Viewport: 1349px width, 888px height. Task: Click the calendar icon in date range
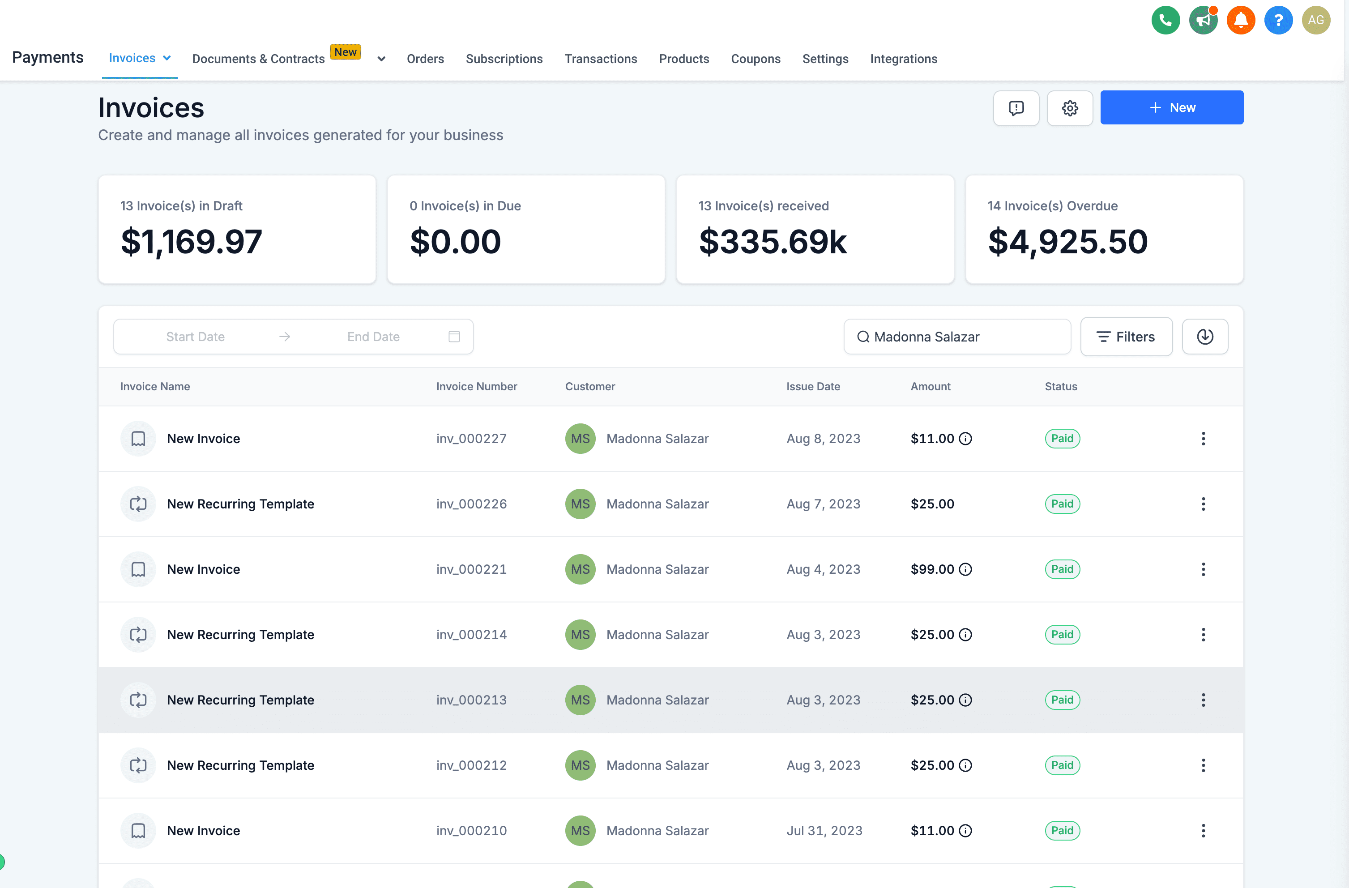pyautogui.click(x=454, y=337)
